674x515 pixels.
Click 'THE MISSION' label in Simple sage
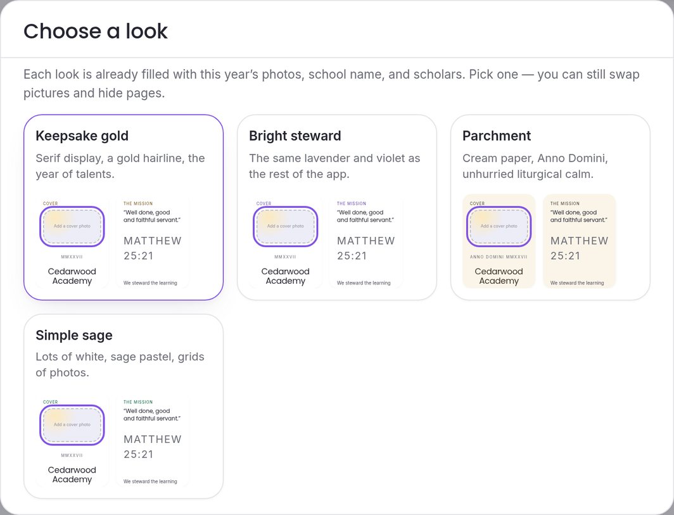138,402
